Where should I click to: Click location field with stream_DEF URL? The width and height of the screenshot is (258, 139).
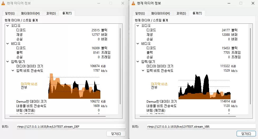(71, 127)
